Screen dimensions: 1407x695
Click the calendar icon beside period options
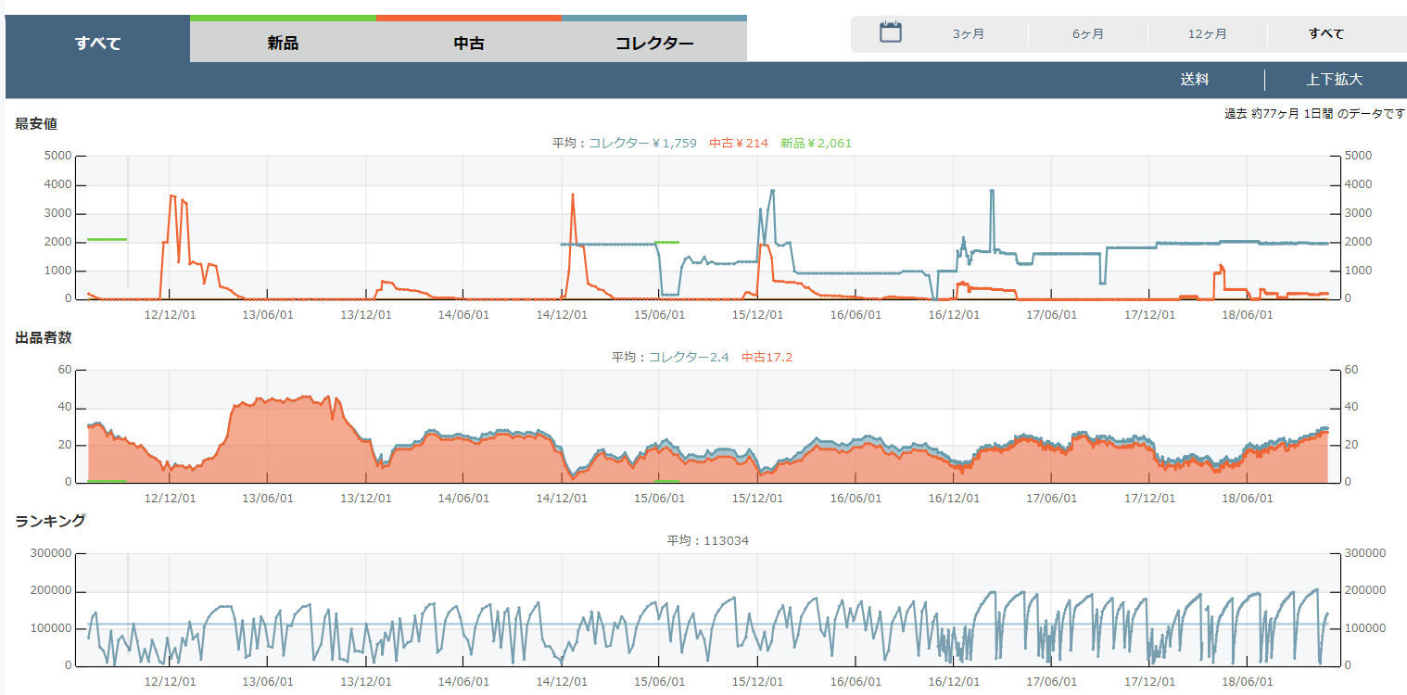(x=890, y=32)
